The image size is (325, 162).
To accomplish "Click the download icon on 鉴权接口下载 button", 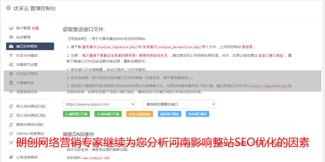I will click(x=67, y=114).
